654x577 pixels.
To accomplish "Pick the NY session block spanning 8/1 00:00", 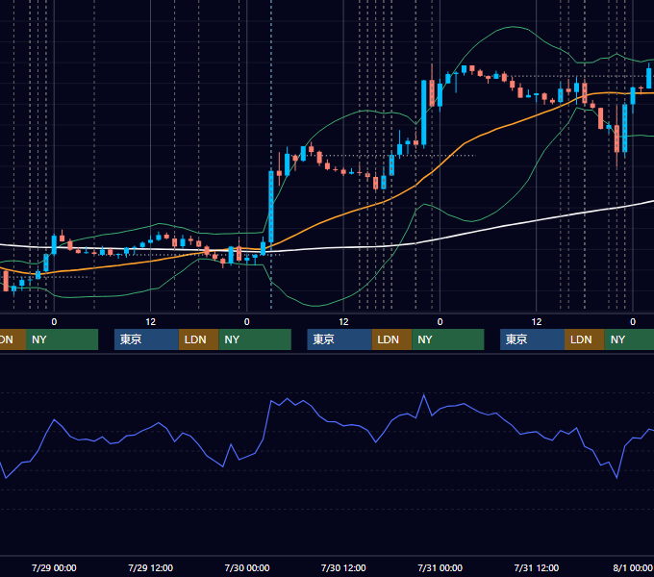I will click(x=629, y=339).
